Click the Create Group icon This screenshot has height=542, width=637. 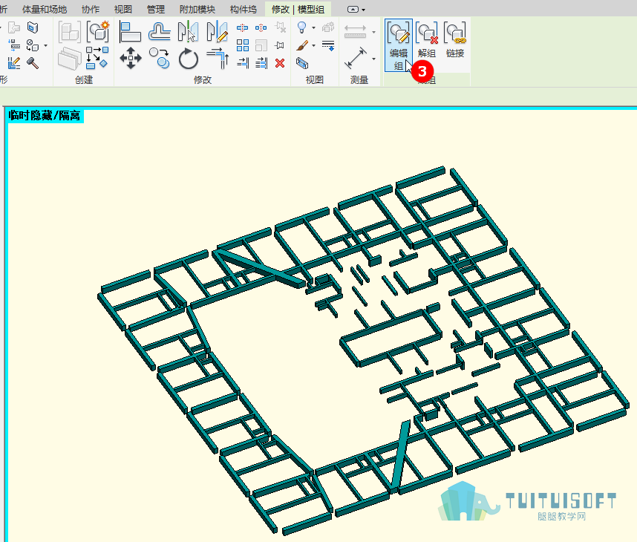pos(98,32)
